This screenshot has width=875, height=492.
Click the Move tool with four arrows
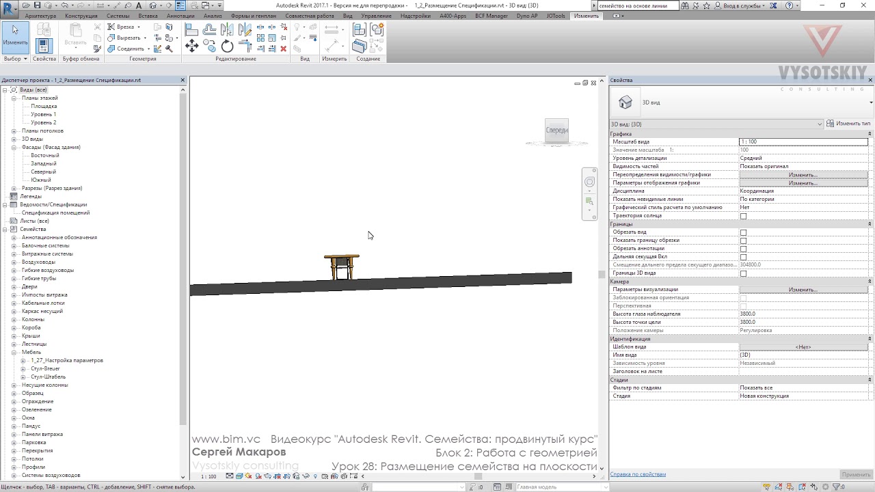tap(191, 46)
